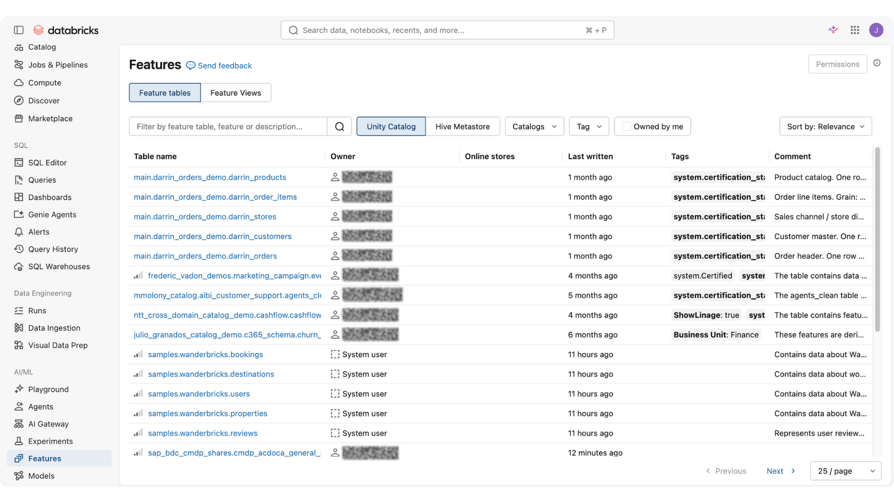Open main.darrin_orders_demo.darrin_customers table link
Viewport: 894px width, 503px height.
click(212, 236)
